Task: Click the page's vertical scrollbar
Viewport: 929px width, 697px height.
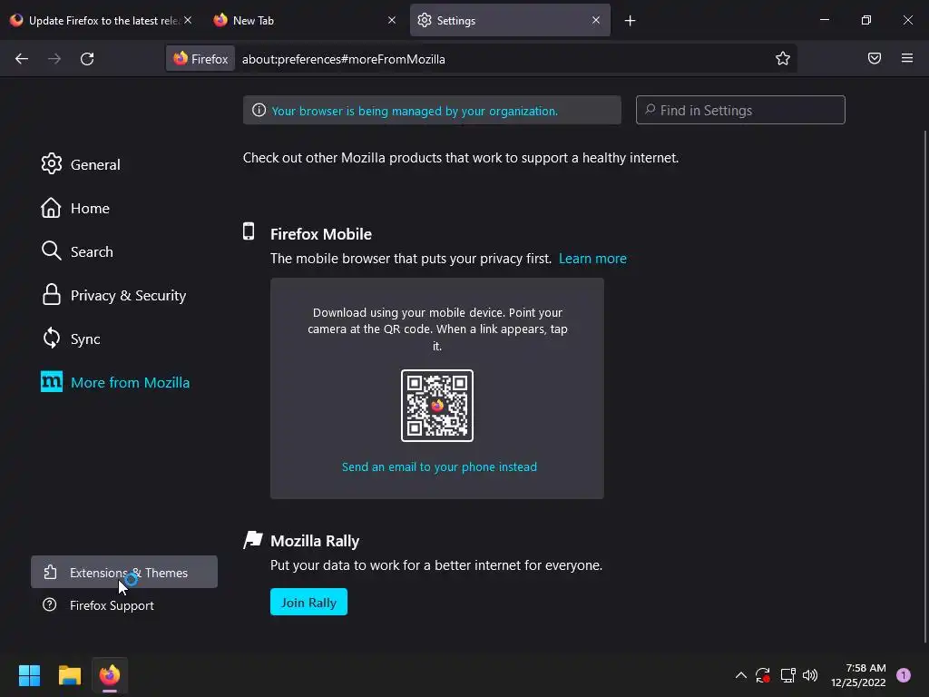Action: [x=924, y=385]
